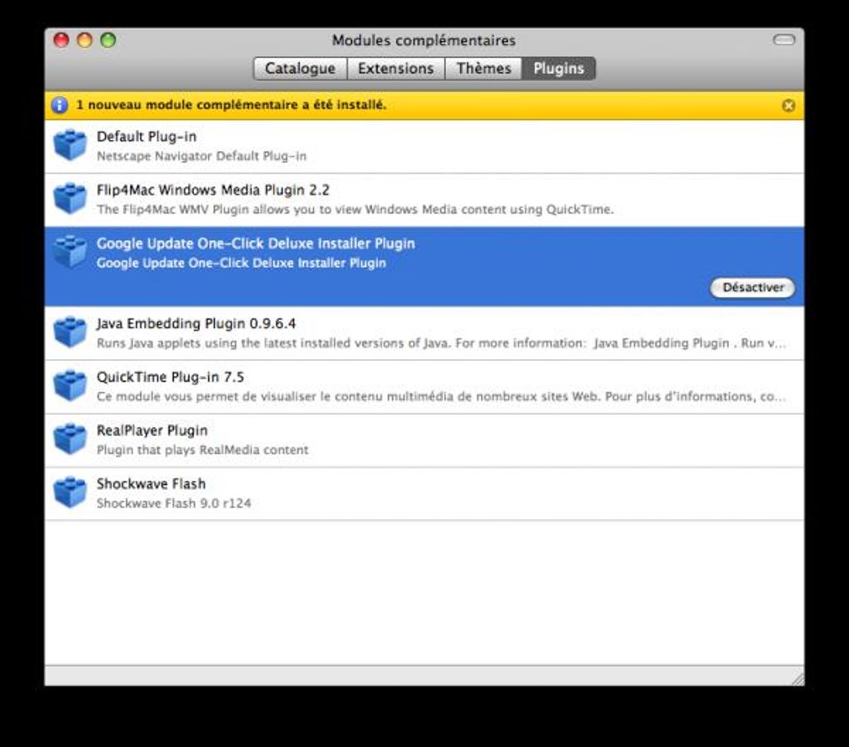Click the Default Plug-in brick icon

70,145
